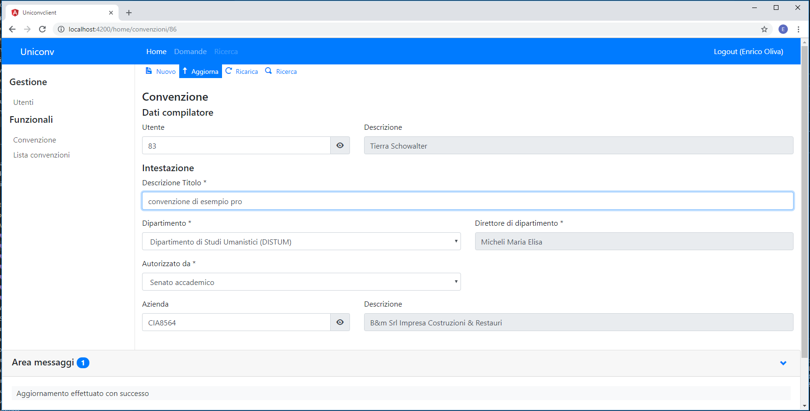Bookmark page with star icon
Image resolution: width=810 pixels, height=411 pixels.
coord(764,29)
